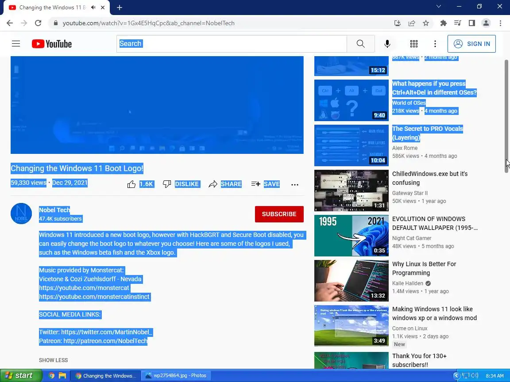510x382 pixels.
Task: Open more actions ellipsis under video
Action: (x=295, y=184)
